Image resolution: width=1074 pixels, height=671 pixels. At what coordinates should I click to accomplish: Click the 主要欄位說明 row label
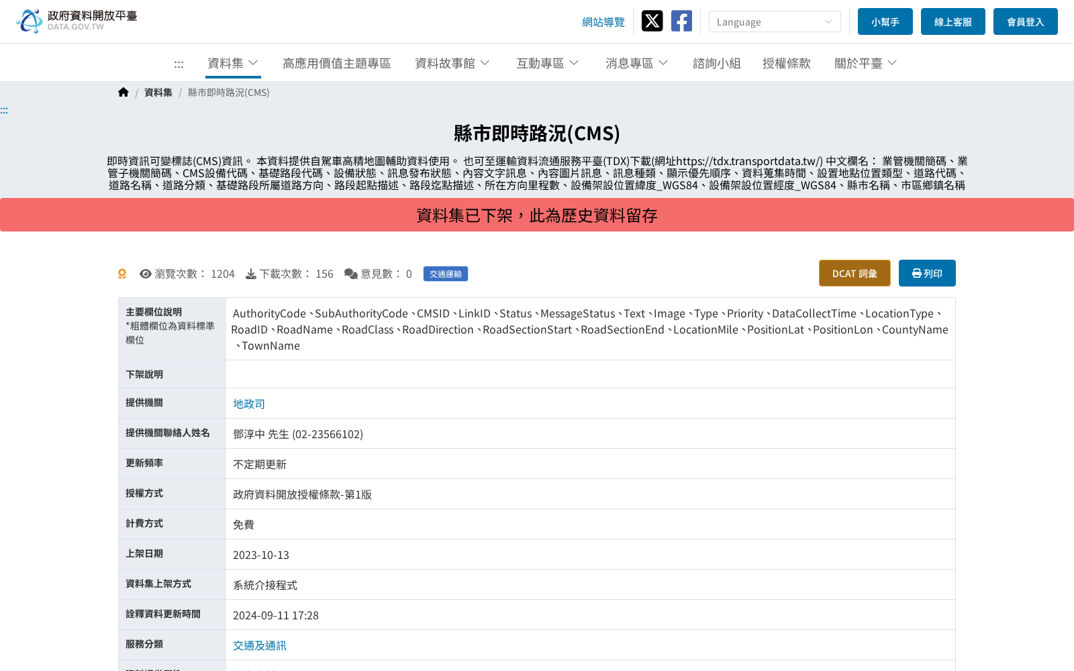pos(154,312)
